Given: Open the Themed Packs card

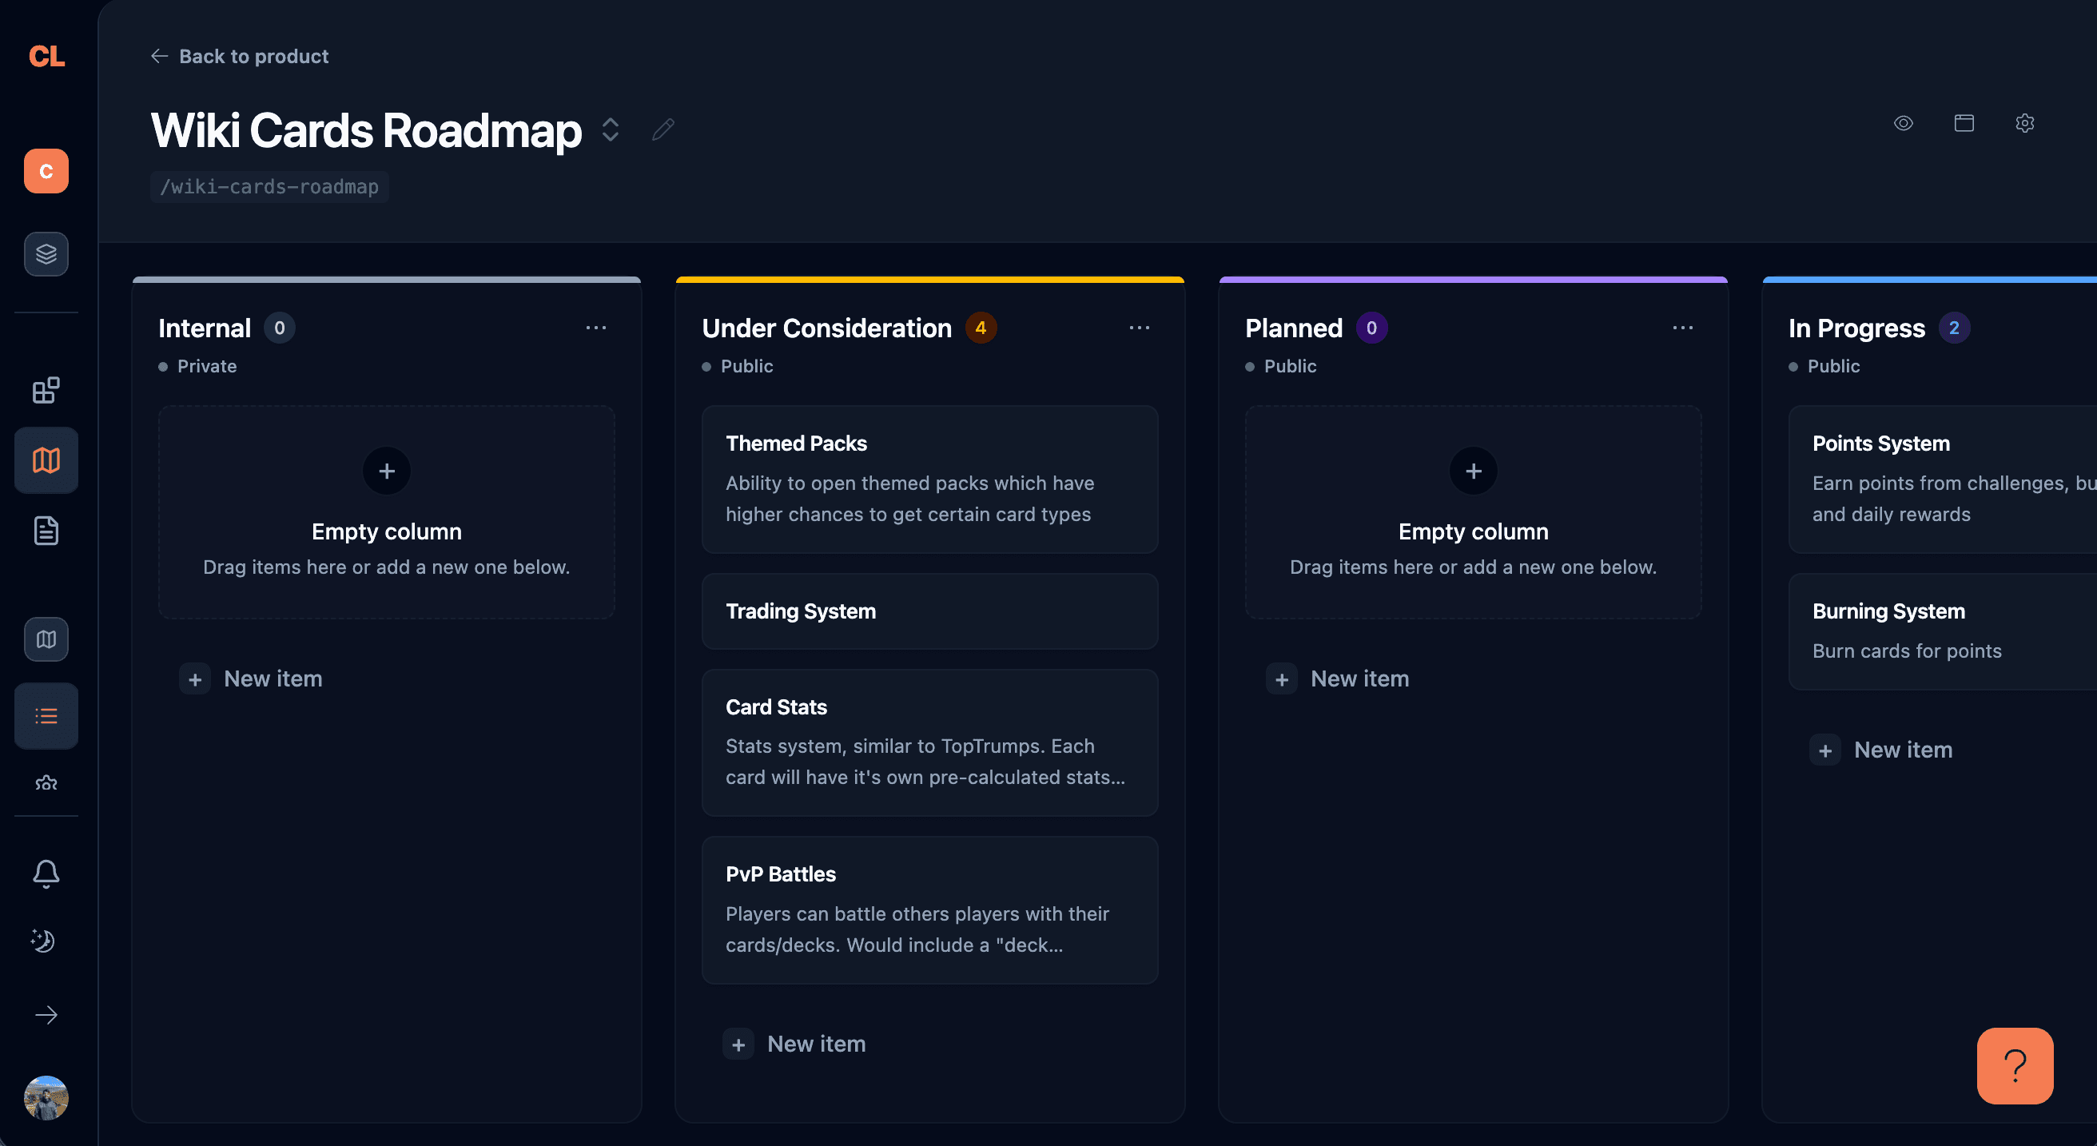Looking at the screenshot, I should 929,479.
